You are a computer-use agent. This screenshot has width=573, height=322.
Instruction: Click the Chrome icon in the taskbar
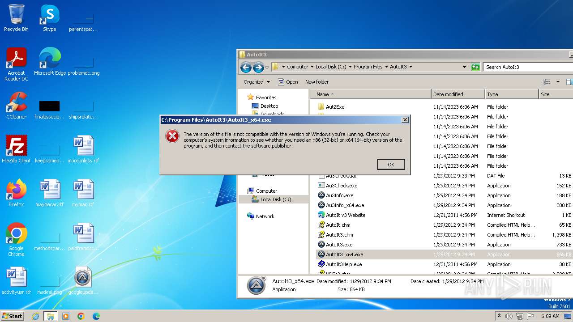[81, 316]
